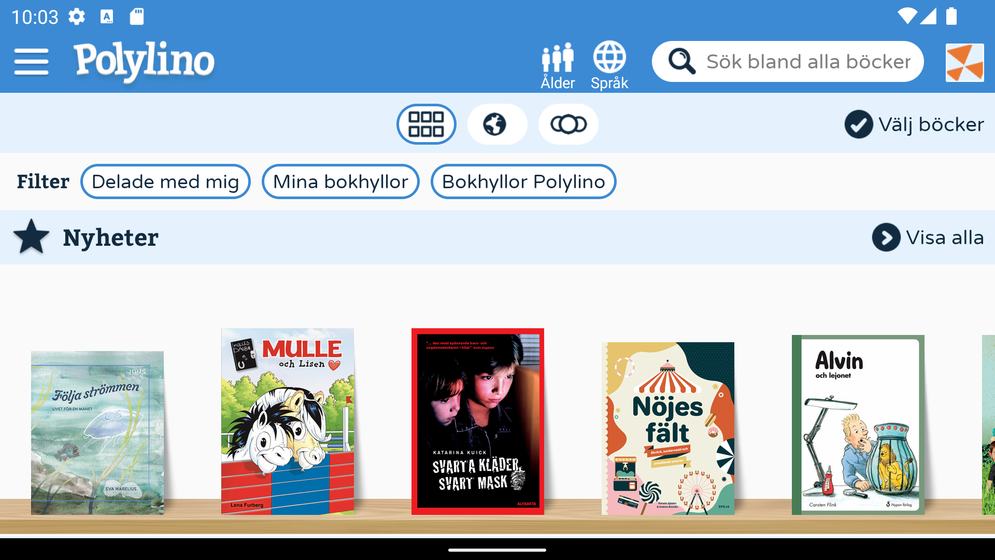Open the book 'Mulle och Lisen'
The width and height of the screenshot is (995, 560).
[288, 422]
